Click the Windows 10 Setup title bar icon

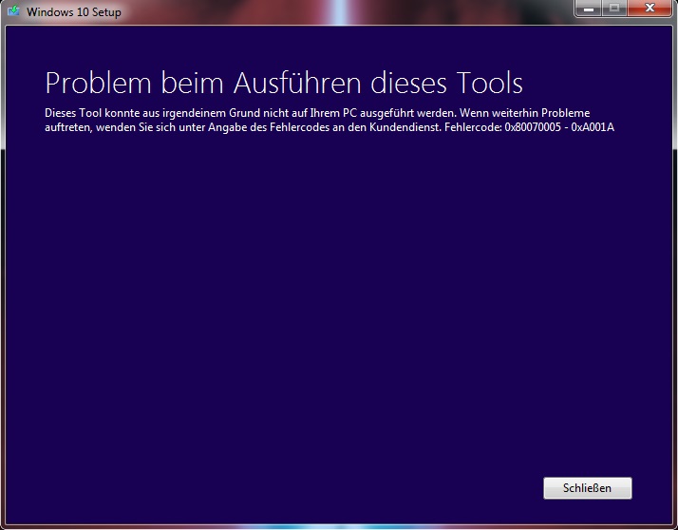click(x=14, y=10)
